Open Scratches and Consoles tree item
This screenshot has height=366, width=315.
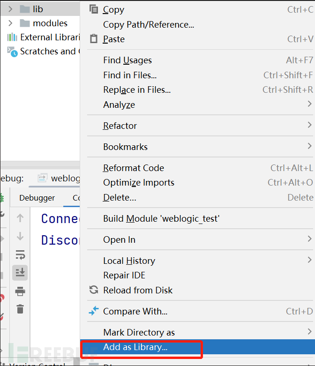pos(47,52)
